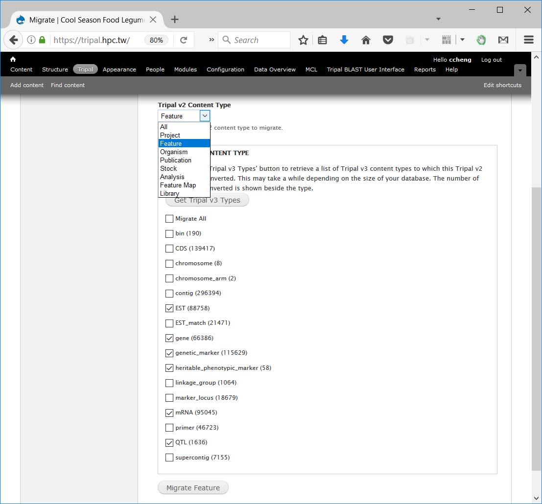This screenshot has width=542, height=504.
Task: Open the downloads arrow icon
Action: (344, 40)
